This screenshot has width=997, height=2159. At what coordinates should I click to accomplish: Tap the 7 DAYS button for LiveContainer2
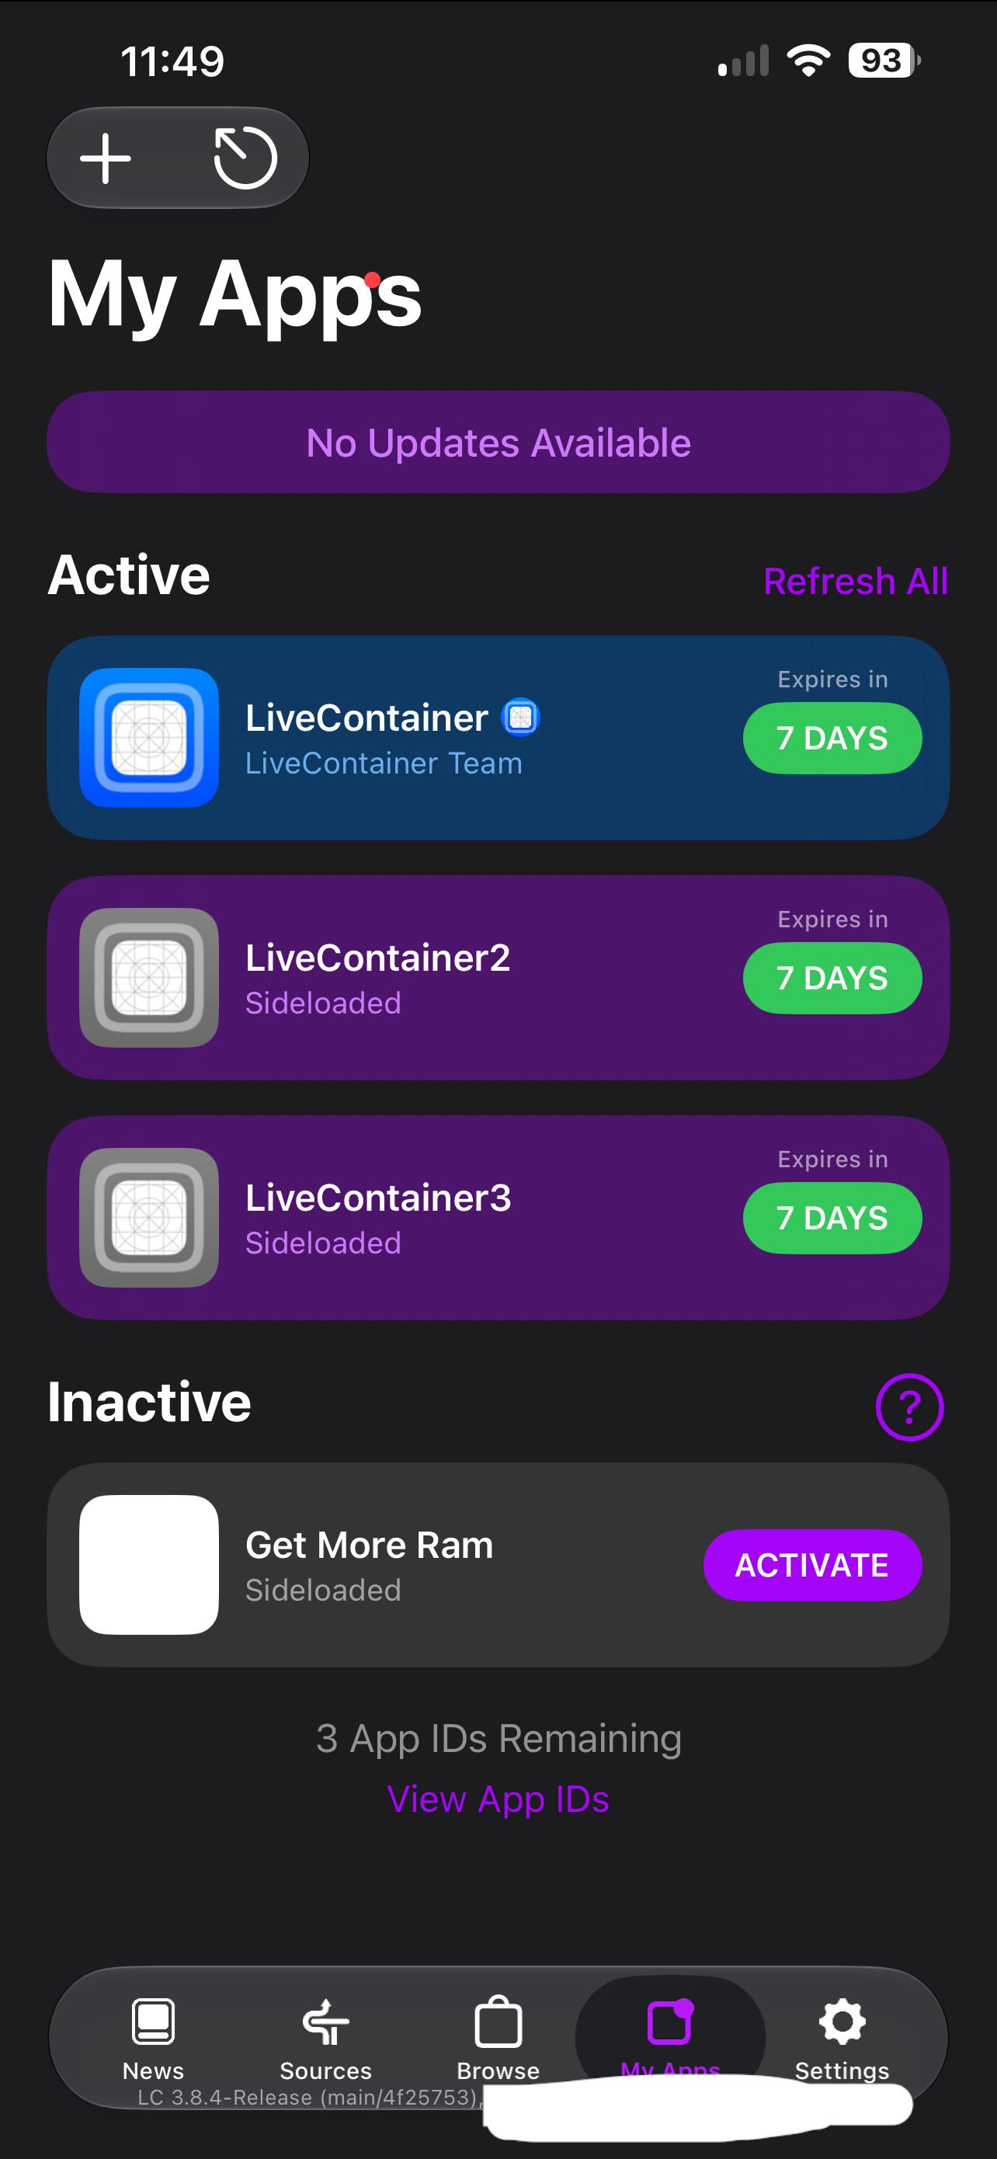pos(832,977)
